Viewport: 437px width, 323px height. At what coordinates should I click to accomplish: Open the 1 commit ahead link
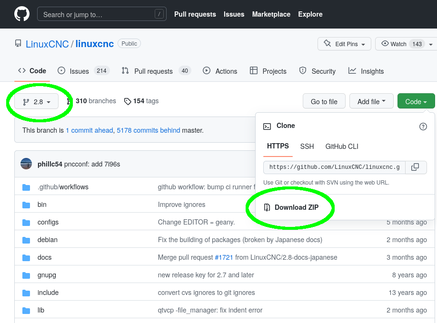click(x=89, y=130)
